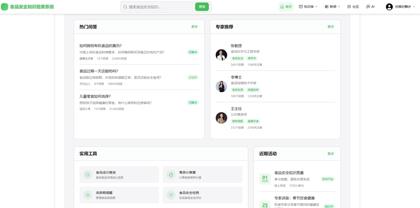Click the 即将开始 event status tag
This screenshot has width=420, height=208.
(328, 179)
